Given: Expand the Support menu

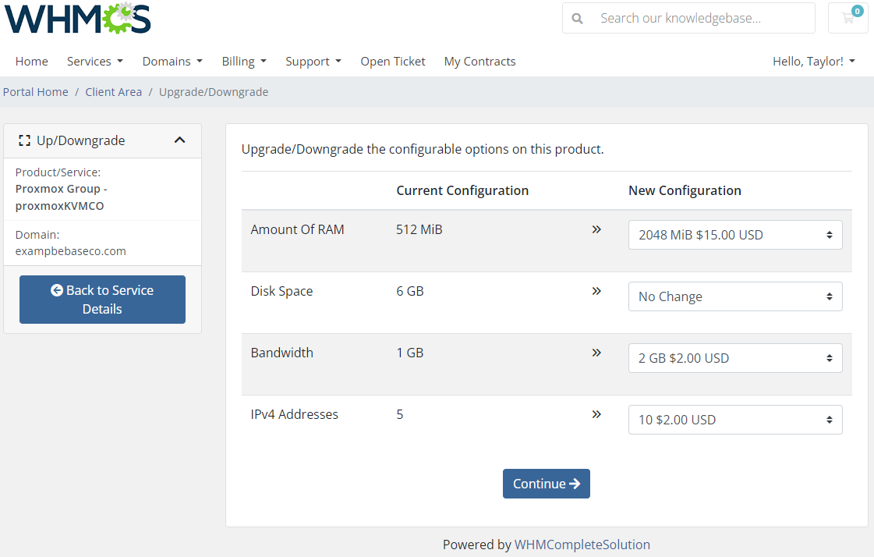Looking at the screenshot, I should [313, 62].
